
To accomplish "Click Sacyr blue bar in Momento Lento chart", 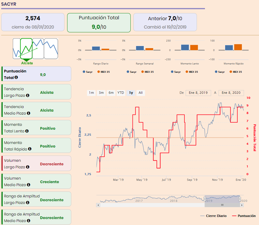I will 185,47.
